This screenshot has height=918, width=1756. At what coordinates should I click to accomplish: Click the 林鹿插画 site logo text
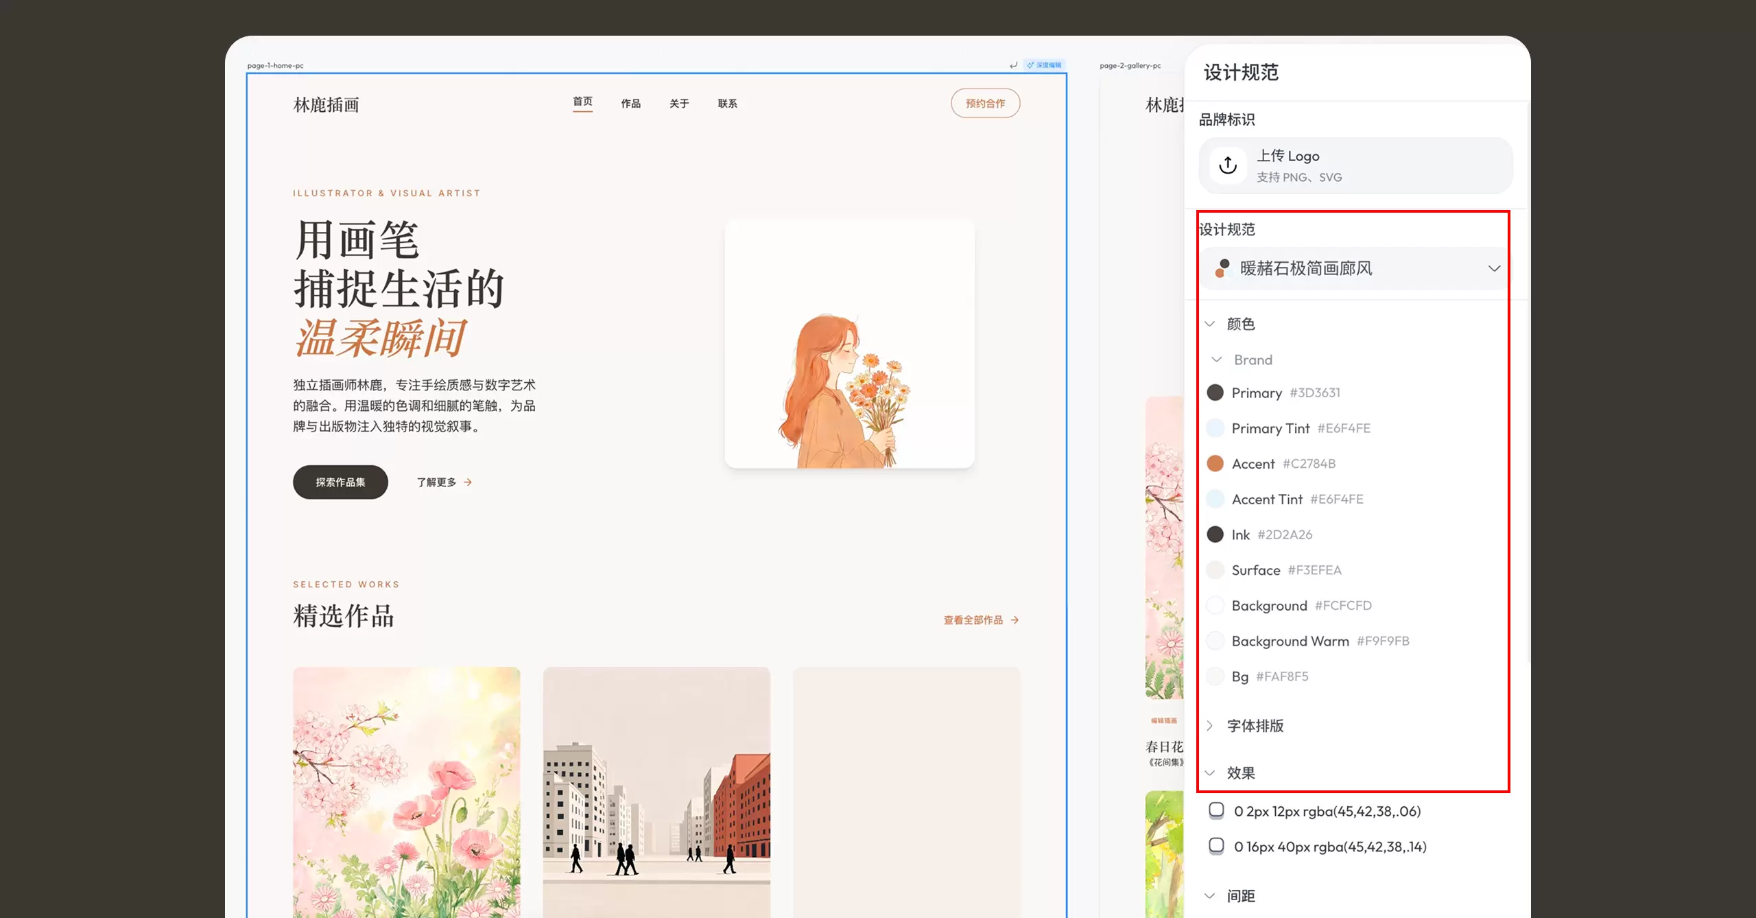click(x=327, y=105)
